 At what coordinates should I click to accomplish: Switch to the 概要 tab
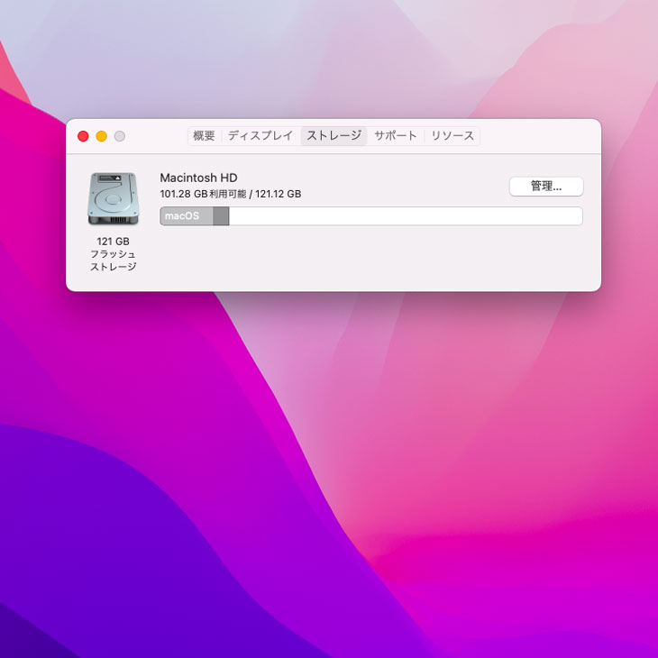click(204, 136)
